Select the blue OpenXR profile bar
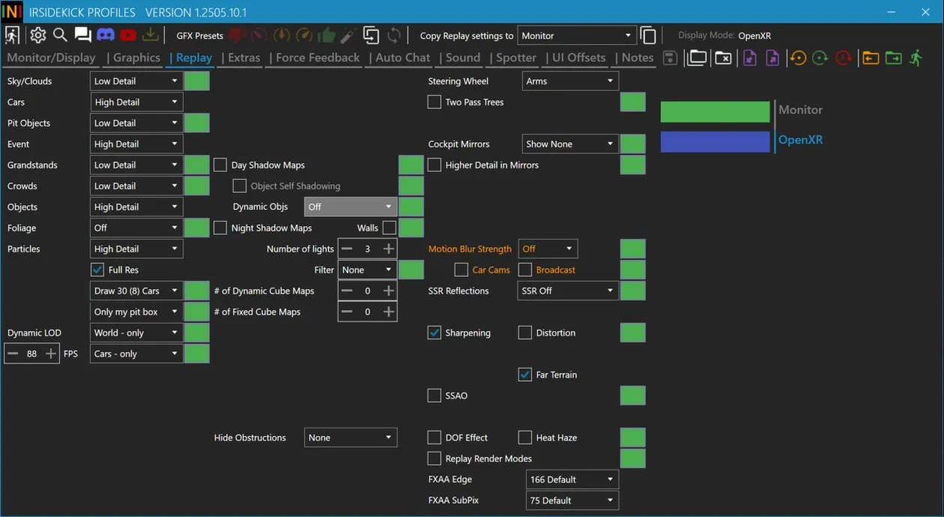The height and width of the screenshot is (517, 944). tap(715, 142)
